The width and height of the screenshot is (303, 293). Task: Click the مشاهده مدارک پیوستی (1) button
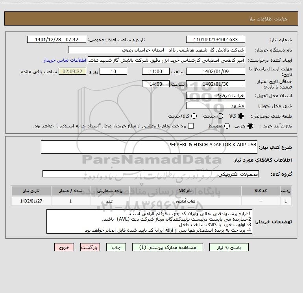tap(168, 247)
